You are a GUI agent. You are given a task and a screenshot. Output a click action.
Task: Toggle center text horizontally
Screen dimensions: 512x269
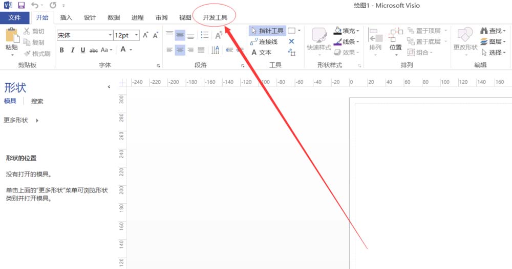(180, 50)
